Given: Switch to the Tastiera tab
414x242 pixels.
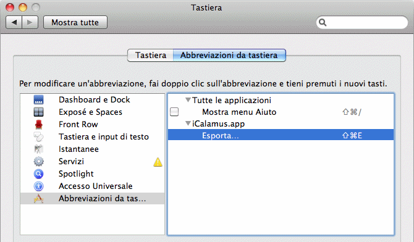Looking at the screenshot, I should coord(151,55).
